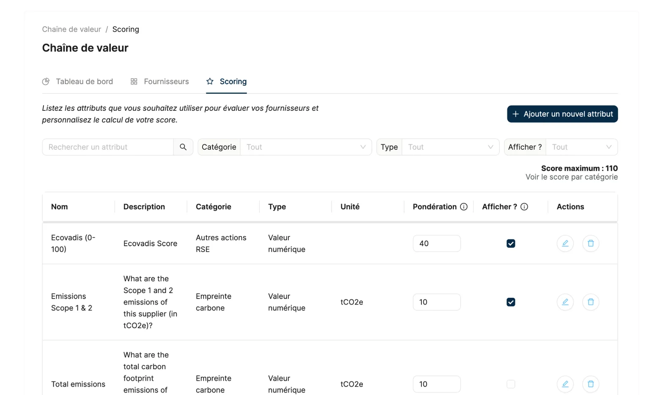
Task: Enable Afficher checkbox for Total emissions
Action: pyautogui.click(x=511, y=384)
